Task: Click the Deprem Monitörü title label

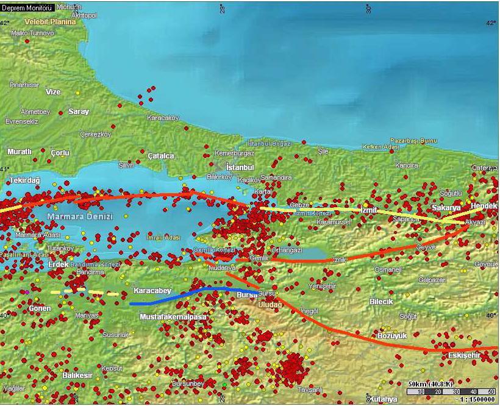Action: tap(27, 7)
